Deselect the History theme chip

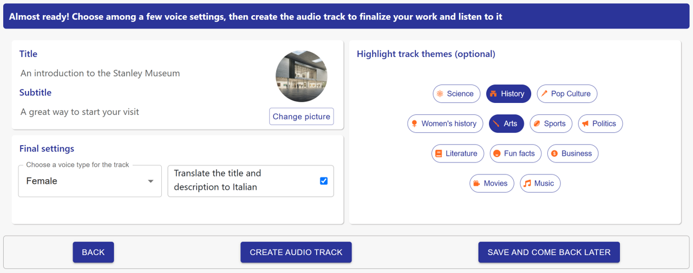tap(508, 94)
